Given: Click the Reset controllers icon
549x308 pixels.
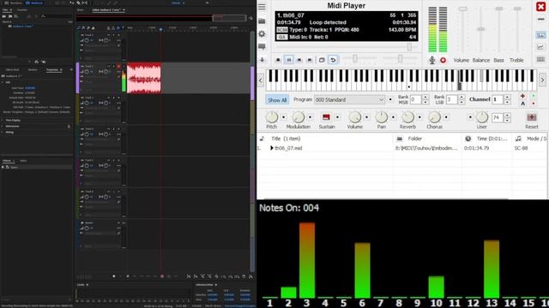Looking at the screenshot, I should coord(532,117).
